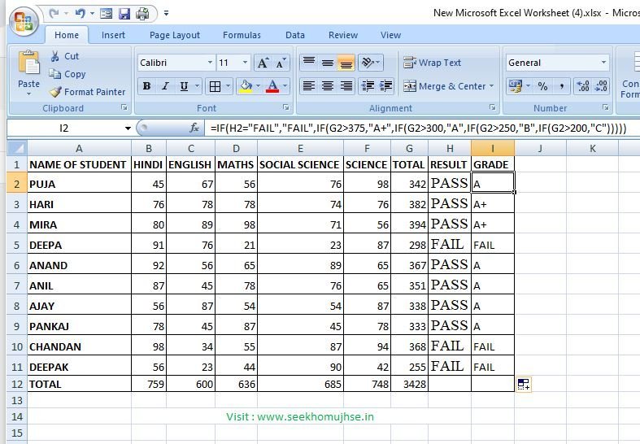Toggle Italic formatting
640x444 pixels.
pyautogui.click(x=166, y=86)
